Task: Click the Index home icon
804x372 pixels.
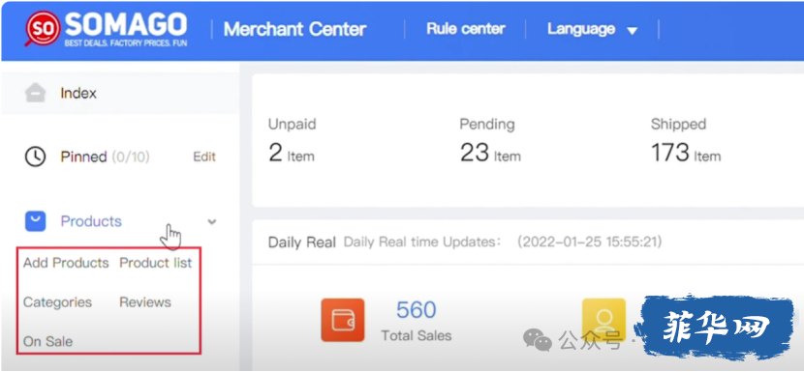Action: 36,93
